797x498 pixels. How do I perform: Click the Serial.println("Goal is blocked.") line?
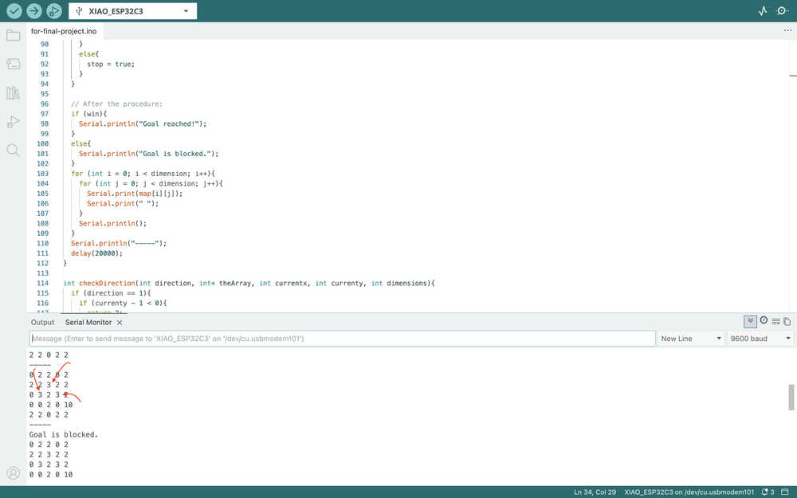(x=148, y=154)
